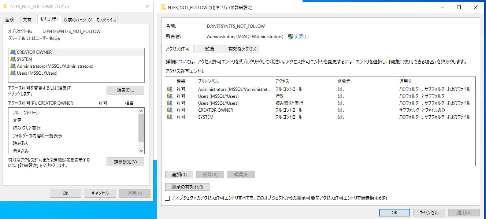Click OK in the Properties window
The image size is (486, 219).
(66, 193)
